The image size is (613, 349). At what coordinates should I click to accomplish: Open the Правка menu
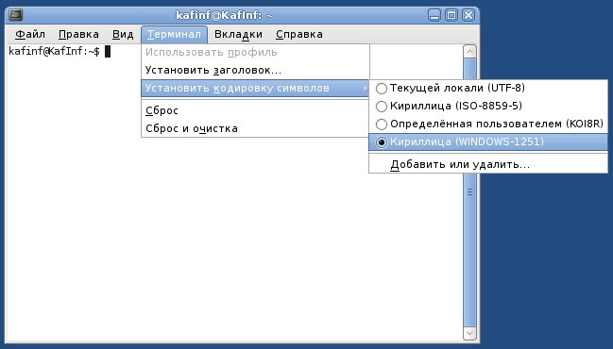click(78, 34)
